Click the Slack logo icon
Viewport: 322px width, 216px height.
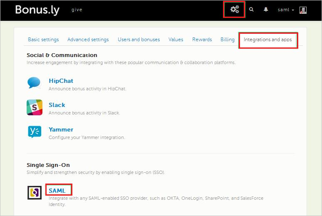tap(35, 107)
